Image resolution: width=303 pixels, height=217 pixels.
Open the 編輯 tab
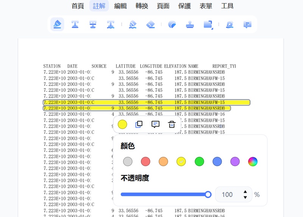click(x=120, y=6)
